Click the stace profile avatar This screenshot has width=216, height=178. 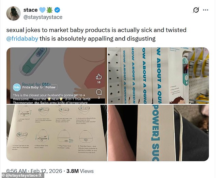pos(13,13)
